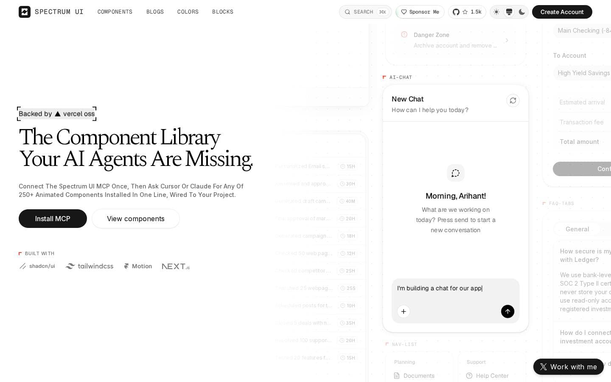This screenshot has width=611, height=382.
Task: Click the Spectrum UI logo icon
Action: coord(25,12)
